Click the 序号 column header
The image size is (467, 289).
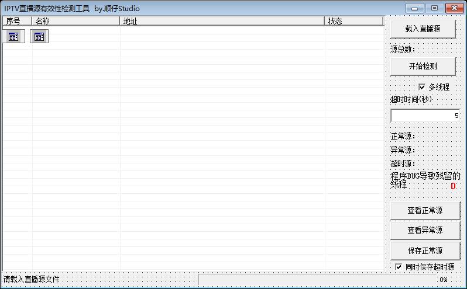click(x=17, y=21)
